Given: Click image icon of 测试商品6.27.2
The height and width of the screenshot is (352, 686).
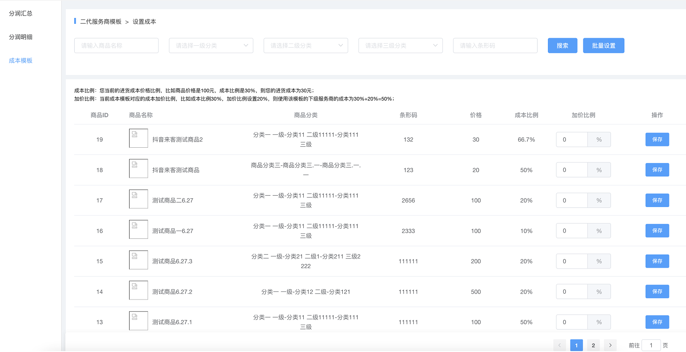Looking at the screenshot, I should point(138,290).
